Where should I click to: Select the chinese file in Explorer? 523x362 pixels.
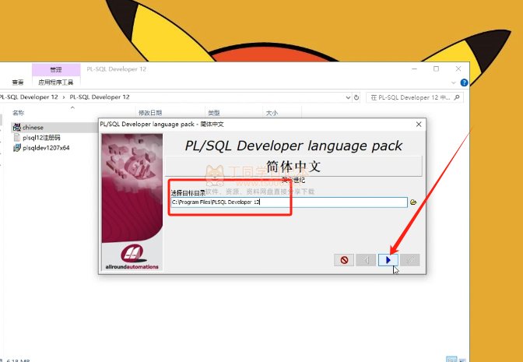33,128
